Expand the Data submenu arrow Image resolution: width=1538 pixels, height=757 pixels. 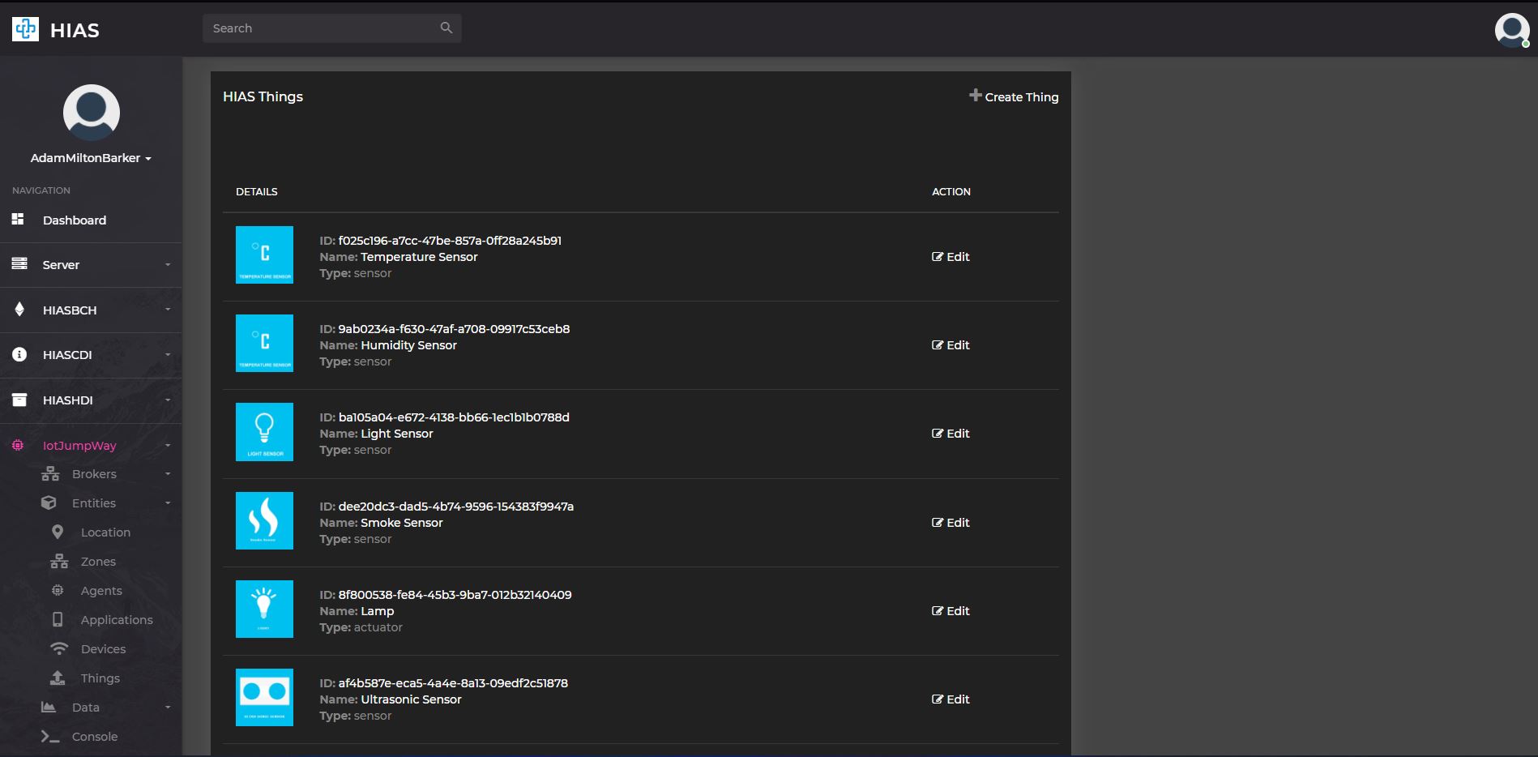click(x=168, y=708)
